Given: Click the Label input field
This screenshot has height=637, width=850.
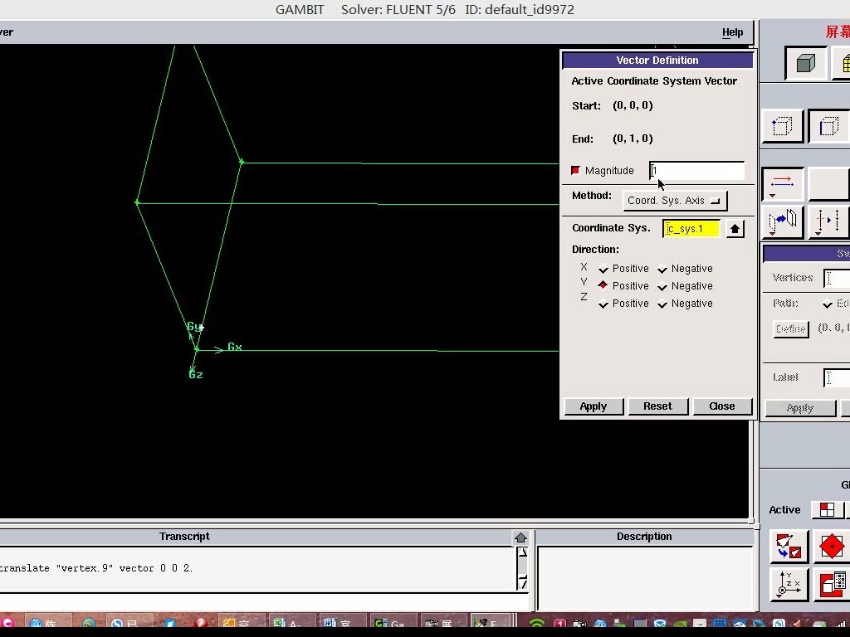Looking at the screenshot, I should point(837,377).
